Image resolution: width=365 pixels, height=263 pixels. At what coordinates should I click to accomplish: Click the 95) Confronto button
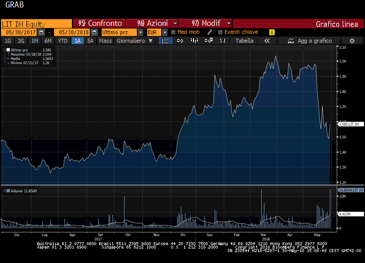(x=100, y=23)
